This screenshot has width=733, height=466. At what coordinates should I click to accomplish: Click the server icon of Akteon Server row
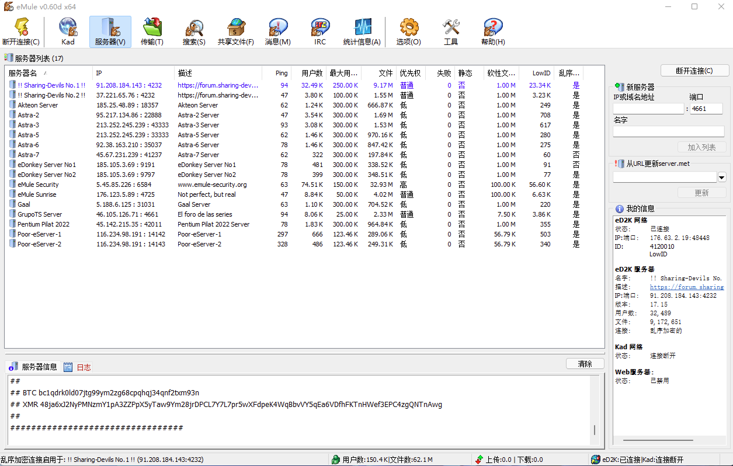pyautogui.click(x=12, y=105)
